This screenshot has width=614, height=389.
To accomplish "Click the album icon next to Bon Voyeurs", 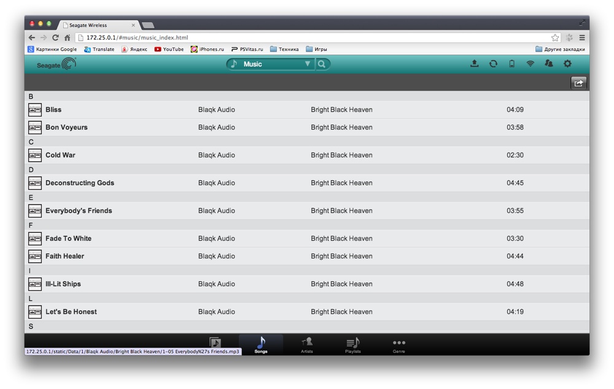I will coord(35,127).
